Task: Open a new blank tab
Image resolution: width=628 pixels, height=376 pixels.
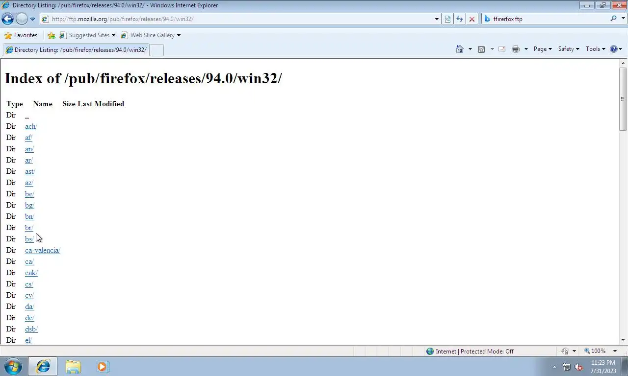Action: coord(156,50)
